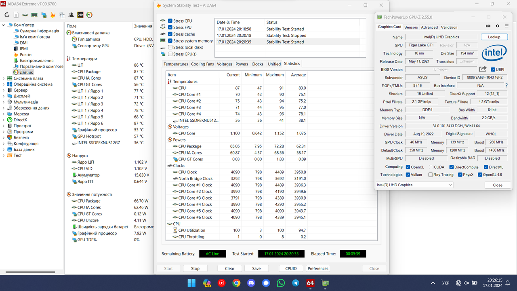The image size is (517, 291).
Task: Switch to the Cooling Fans tab
Action: (202, 64)
